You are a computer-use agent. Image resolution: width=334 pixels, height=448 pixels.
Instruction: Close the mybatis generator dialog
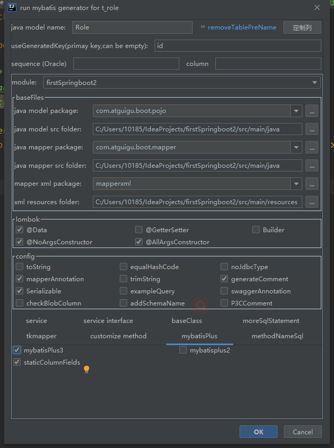pyautogui.click(x=317, y=8)
